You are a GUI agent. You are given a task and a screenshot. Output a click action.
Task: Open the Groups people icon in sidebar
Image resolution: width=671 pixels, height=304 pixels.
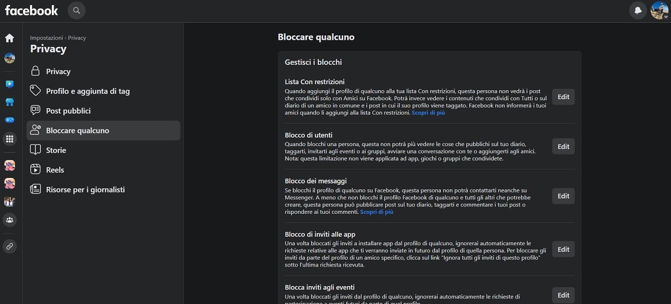9,220
